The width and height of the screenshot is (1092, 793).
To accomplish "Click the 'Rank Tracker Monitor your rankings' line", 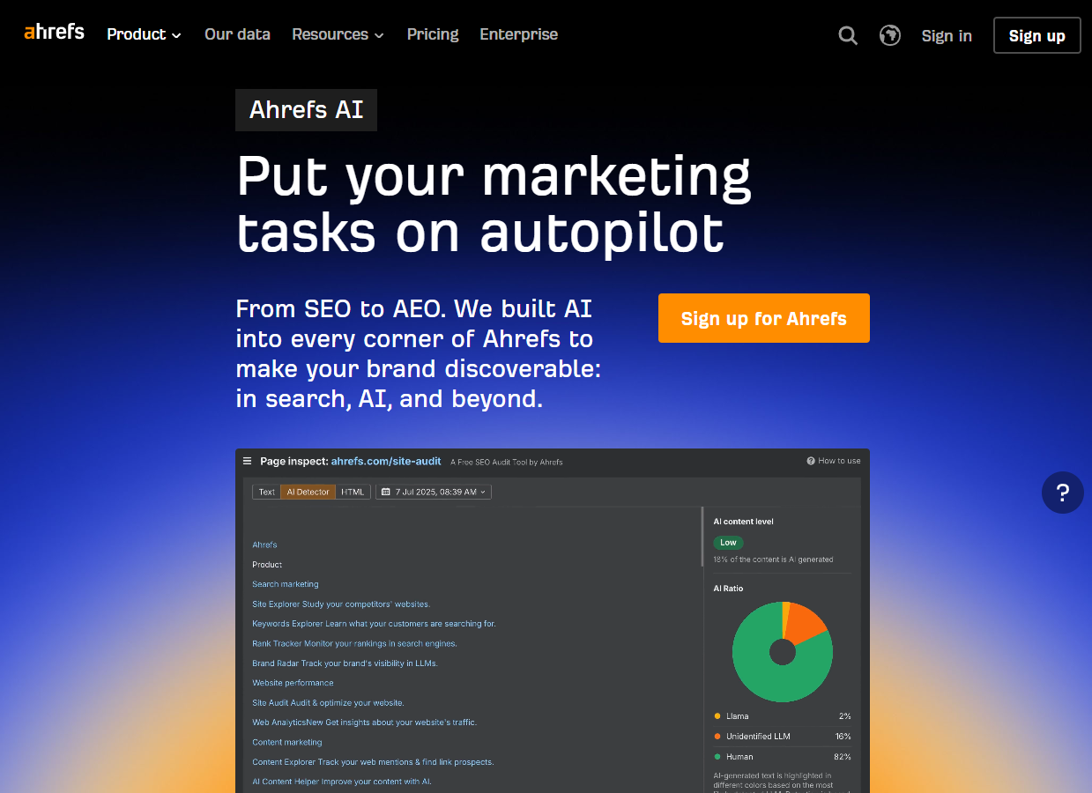I will 354,643.
